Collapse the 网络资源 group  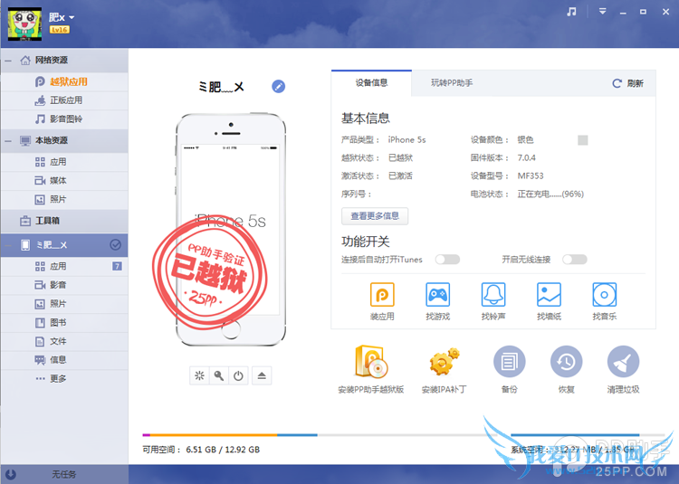pyautogui.click(x=8, y=61)
